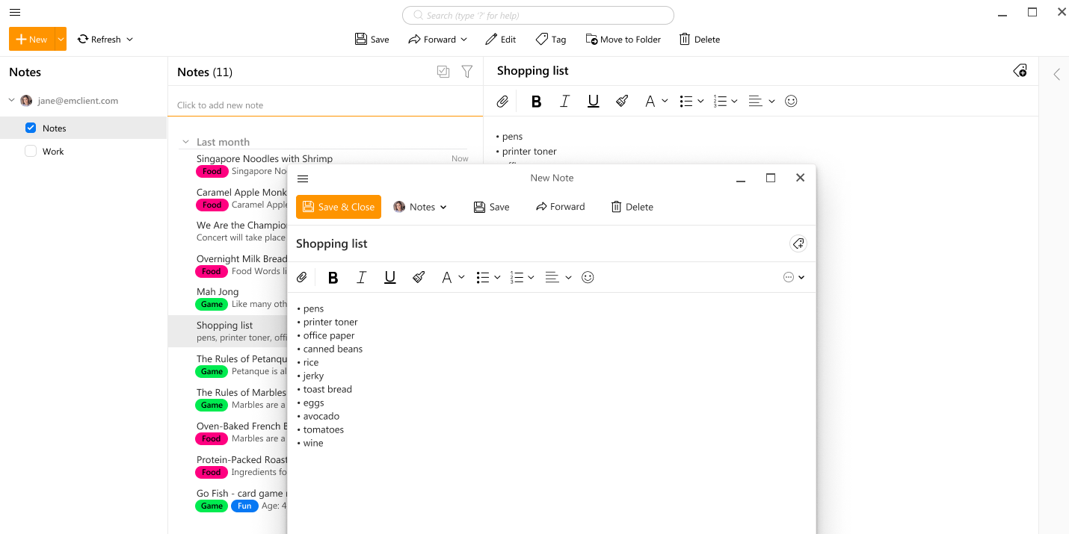Click the attachment paperclip in the New Note window
The image size is (1069, 534).
[302, 278]
